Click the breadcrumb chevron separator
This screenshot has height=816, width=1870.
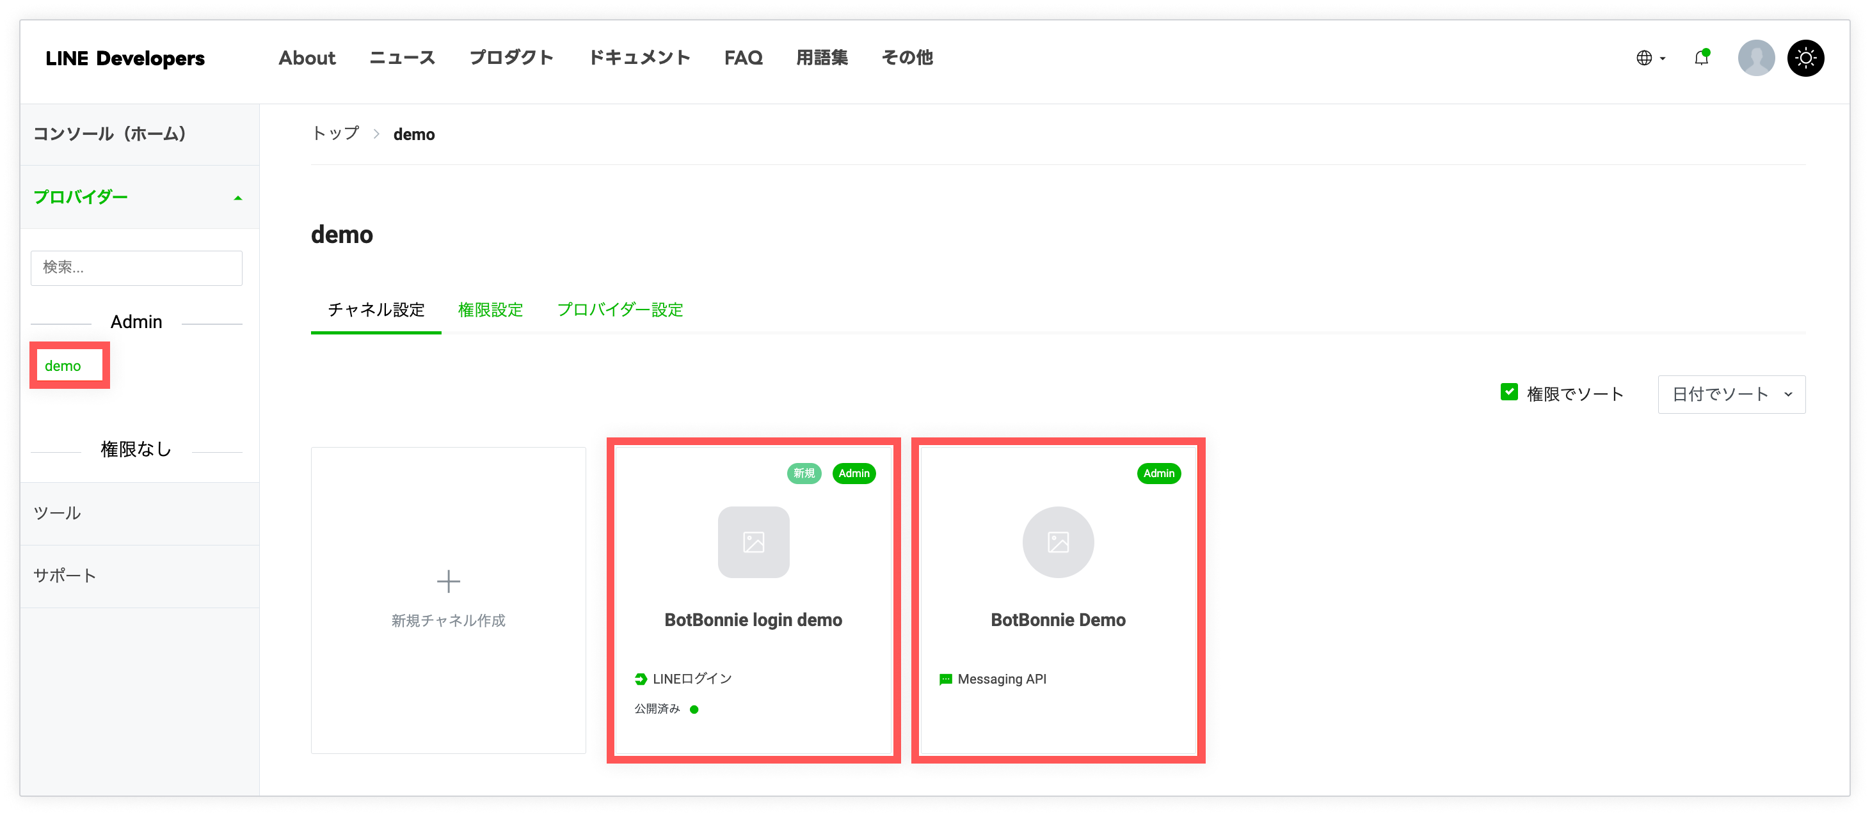[x=376, y=134]
